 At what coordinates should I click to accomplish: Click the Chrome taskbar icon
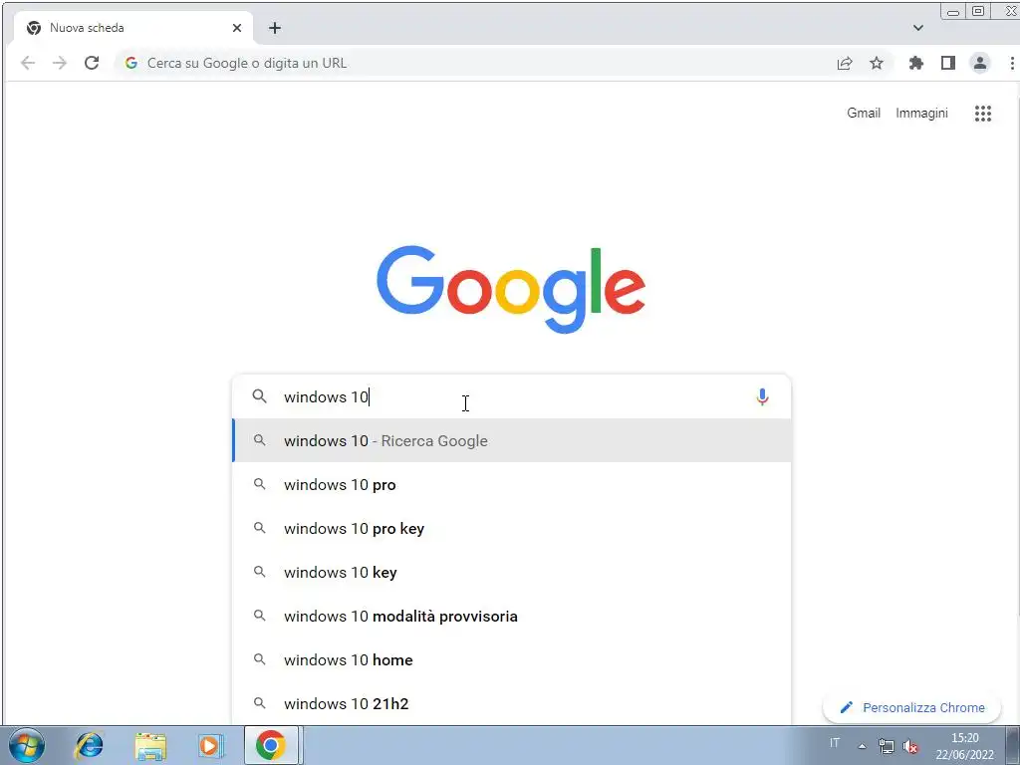(x=271, y=745)
